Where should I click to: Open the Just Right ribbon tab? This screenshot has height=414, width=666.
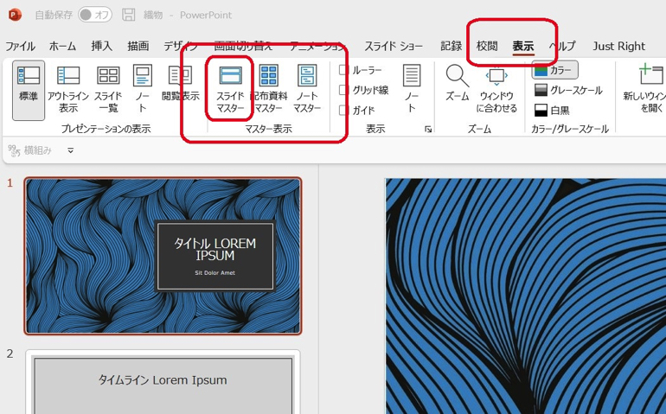tap(618, 46)
